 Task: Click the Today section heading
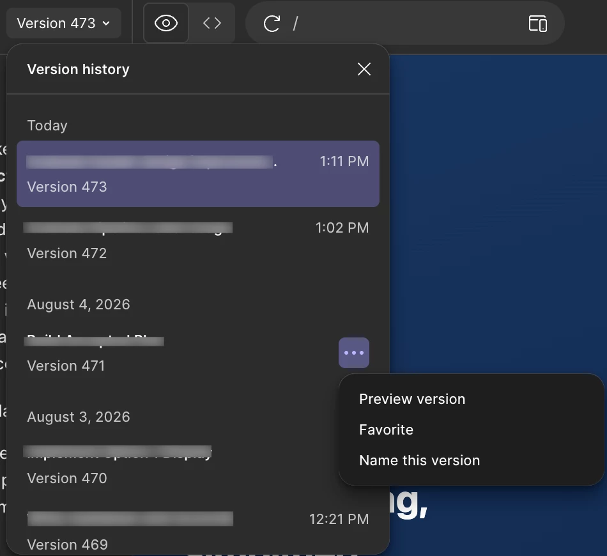47,125
